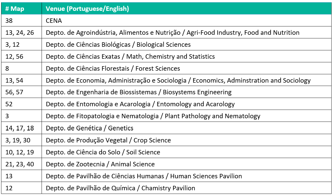
Task: Select the Agri-Food Industry, Food and Nutrition row
Action: click(173, 33)
